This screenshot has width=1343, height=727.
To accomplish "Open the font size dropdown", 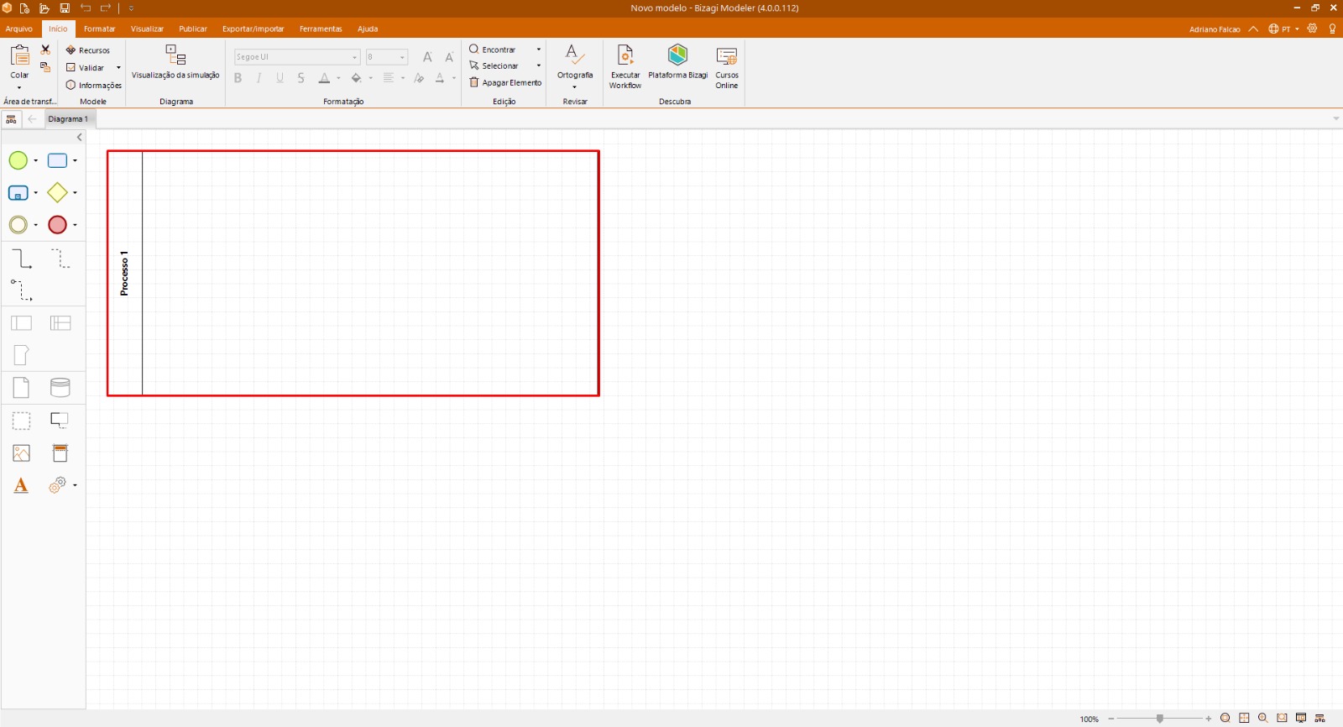I will pyautogui.click(x=402, y=57).
